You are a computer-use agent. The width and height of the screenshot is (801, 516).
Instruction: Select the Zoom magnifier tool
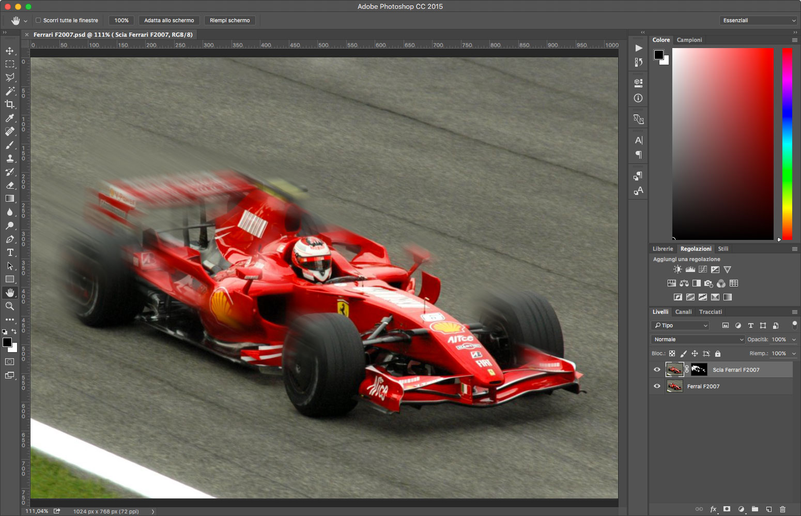pyautogui.click(x=10, y=306)
